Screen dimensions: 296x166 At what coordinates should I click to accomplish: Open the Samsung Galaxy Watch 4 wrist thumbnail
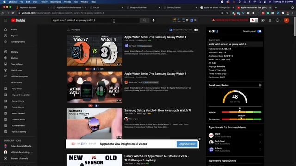click(94, 124)
